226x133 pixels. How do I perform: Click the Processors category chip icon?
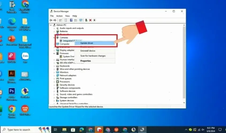tap(58, 82)
